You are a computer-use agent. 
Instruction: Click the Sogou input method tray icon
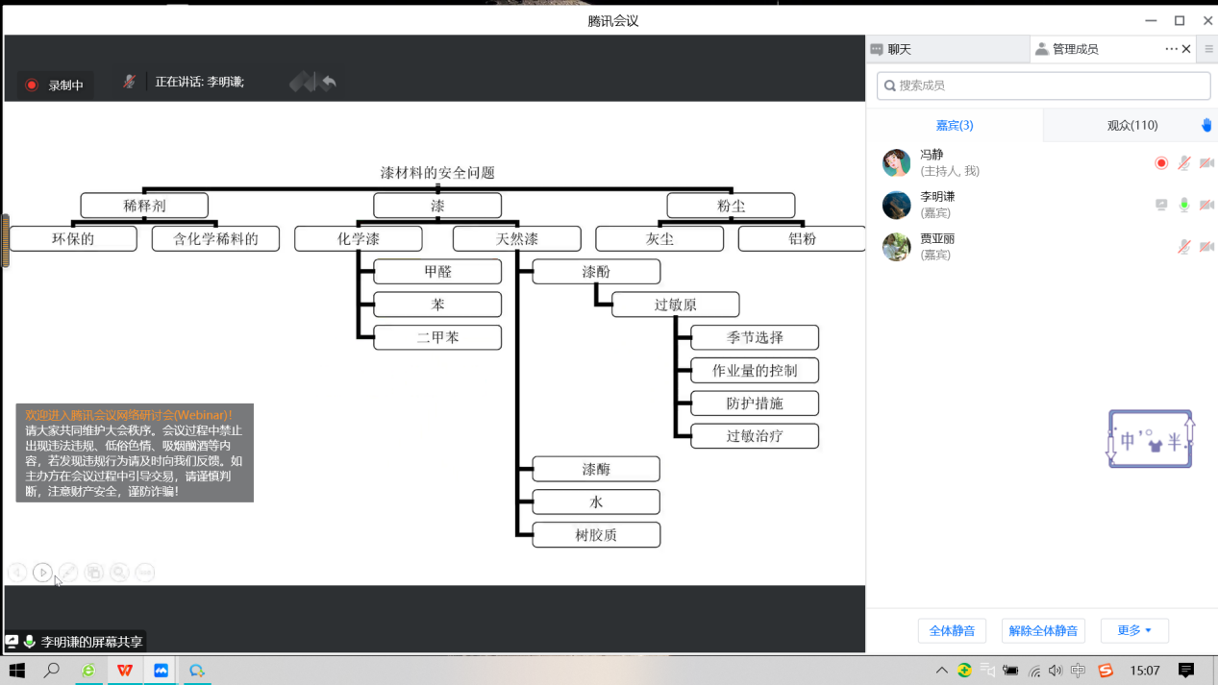pyautogui.click(x=1106, y=671)
